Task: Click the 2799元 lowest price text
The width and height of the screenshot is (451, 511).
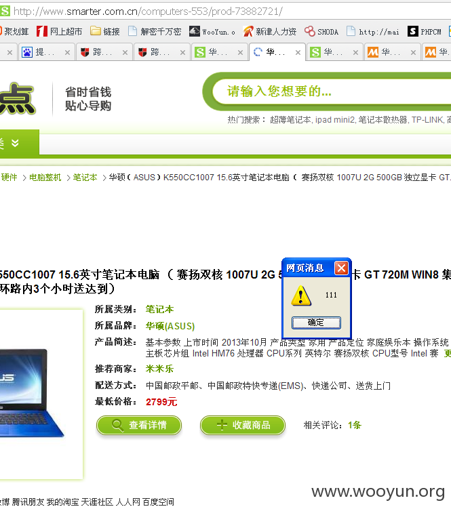Action: pyautogui.click(x=161, y=402)
